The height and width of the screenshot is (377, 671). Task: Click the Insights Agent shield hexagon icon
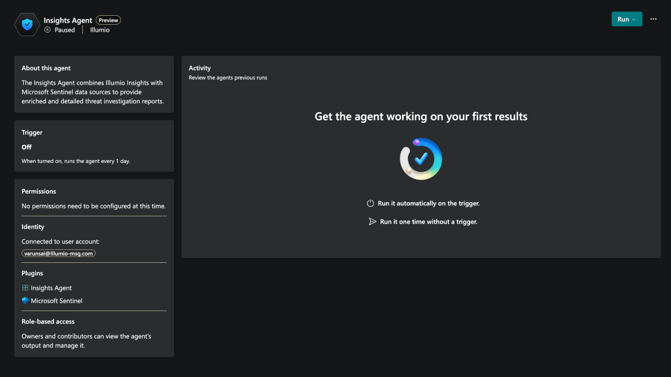click(27, 25)
